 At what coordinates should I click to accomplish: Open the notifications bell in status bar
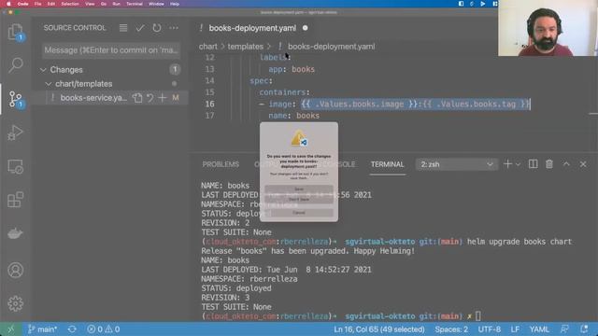tap(584, 329)
